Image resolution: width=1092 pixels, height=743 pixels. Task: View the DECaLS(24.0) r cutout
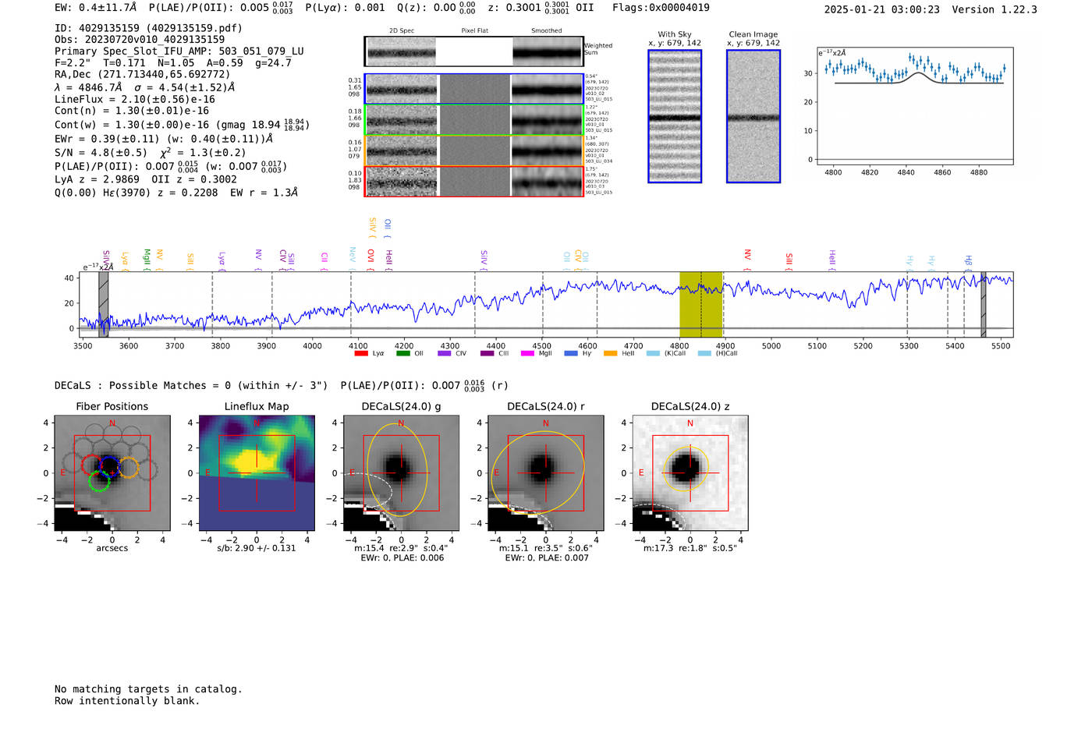545,473
